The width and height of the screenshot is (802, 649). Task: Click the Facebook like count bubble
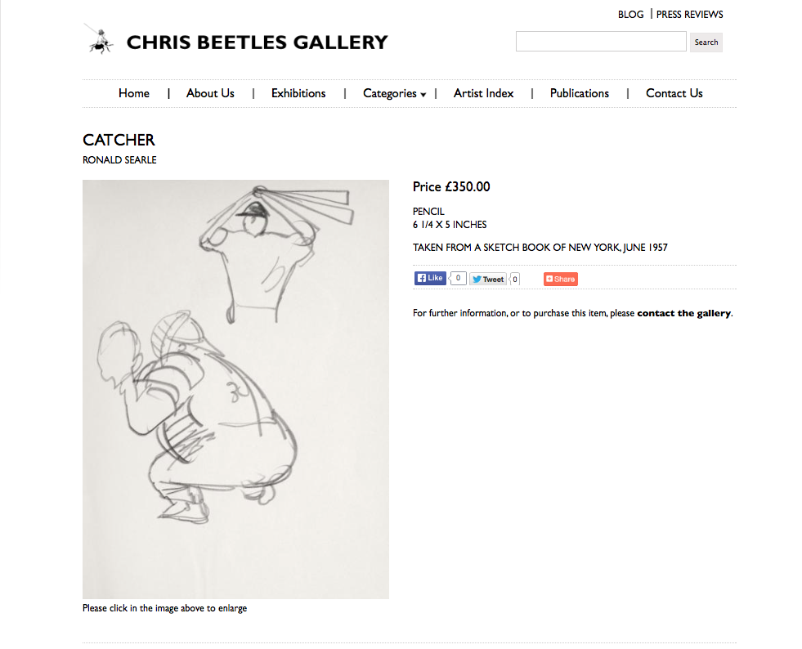tap(458, 278)
